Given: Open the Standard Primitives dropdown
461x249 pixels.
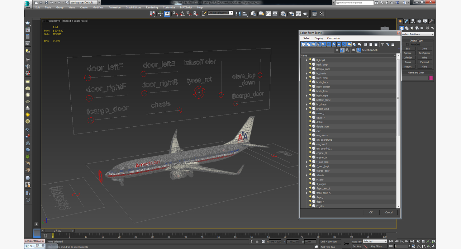Looking at the screenshot, I should tap(417, 34).
